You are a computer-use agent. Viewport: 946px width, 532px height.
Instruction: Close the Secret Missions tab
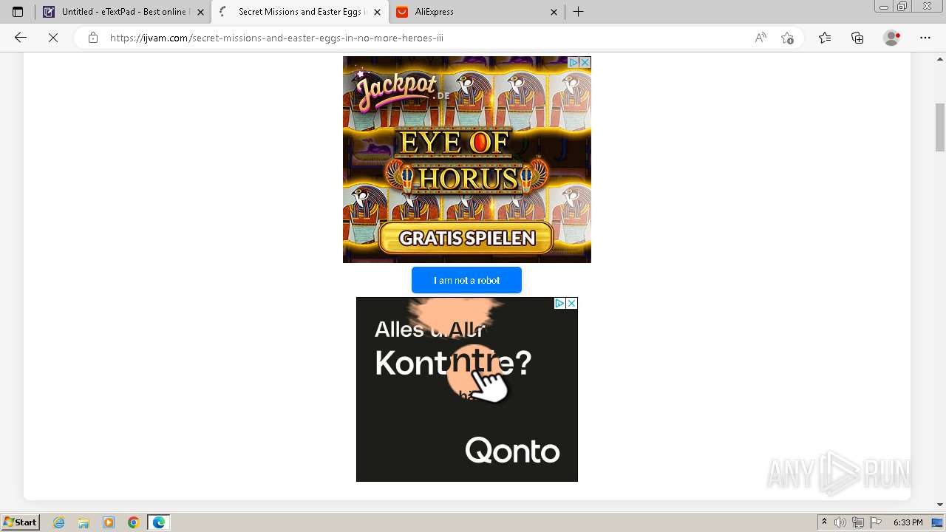click(377, 12)
